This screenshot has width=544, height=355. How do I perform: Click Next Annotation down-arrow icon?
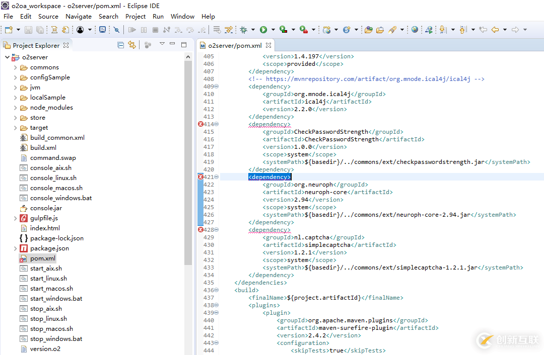443,30
